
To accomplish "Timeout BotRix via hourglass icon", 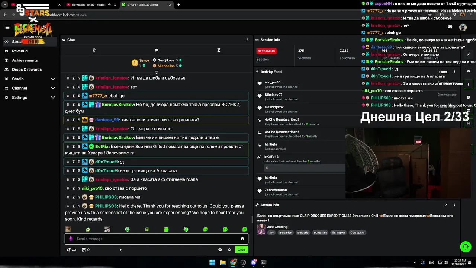I will click(x=73, y=146).
